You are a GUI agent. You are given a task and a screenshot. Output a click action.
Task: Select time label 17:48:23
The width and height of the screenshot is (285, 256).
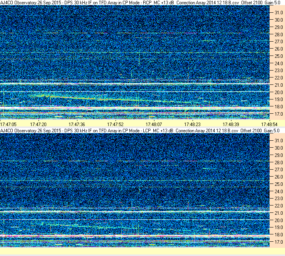(x=192, y=125)
